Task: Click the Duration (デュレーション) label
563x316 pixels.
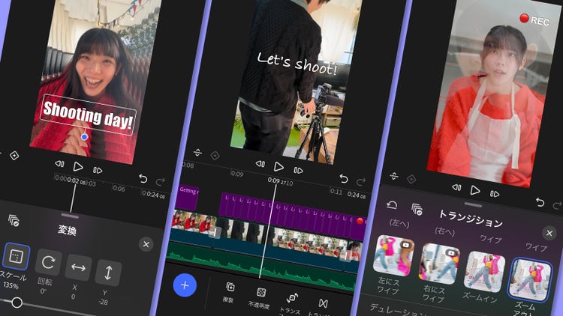Action: point(398,310)
